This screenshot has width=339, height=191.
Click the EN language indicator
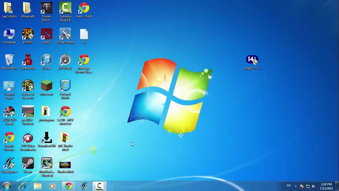coord(289,185)
